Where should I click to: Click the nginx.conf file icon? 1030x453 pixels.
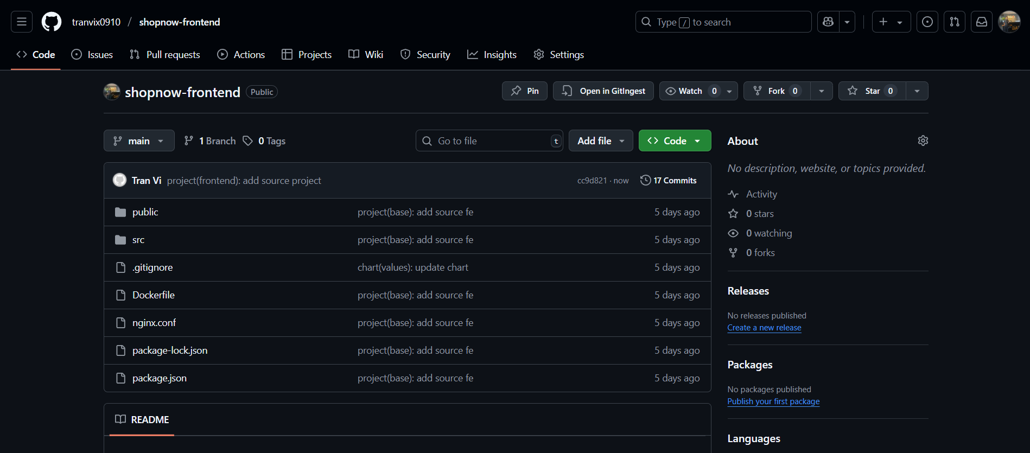pyautogui.click(x=121, y=323)
